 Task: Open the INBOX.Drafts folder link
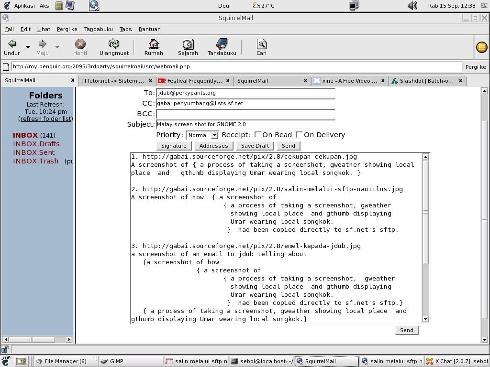(x=36, y=144)
